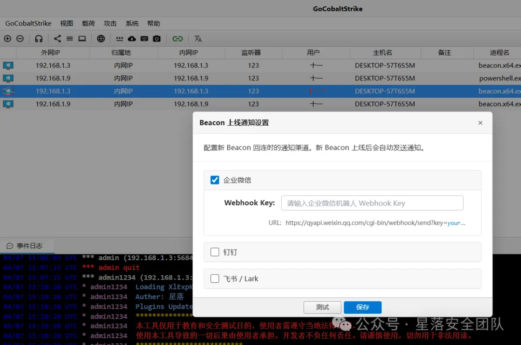Open the 攻击 menu

click(110, 23)
